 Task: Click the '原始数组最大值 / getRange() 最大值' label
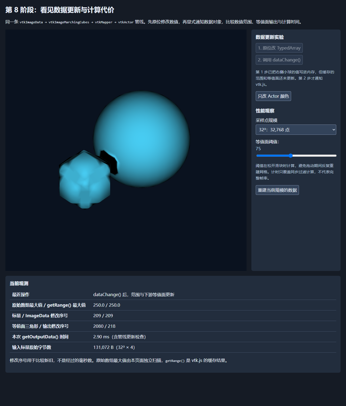pos(49,305)
